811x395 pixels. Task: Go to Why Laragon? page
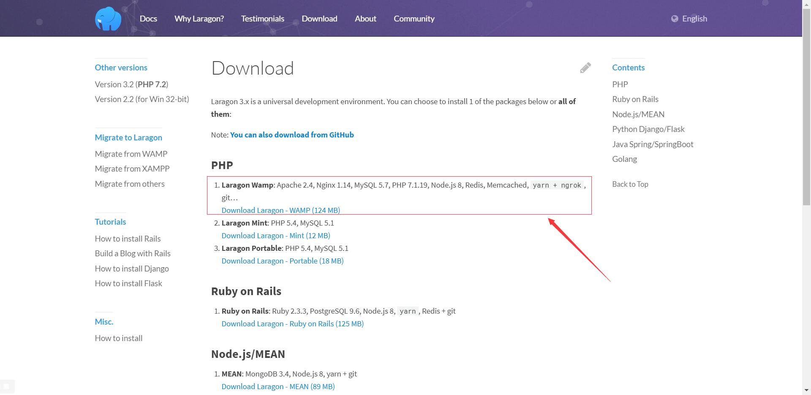click(x=199, y=19)
